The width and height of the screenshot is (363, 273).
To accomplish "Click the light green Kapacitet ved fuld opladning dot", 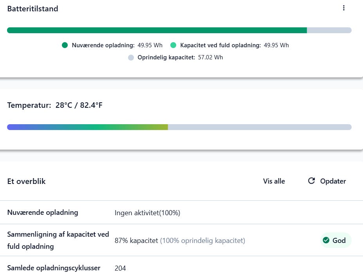I will click(173, 45).
